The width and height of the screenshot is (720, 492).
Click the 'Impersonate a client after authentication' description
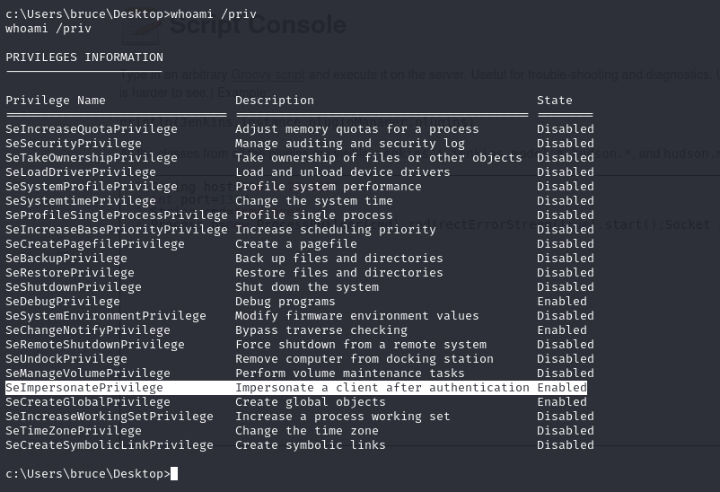pos(382,388)
